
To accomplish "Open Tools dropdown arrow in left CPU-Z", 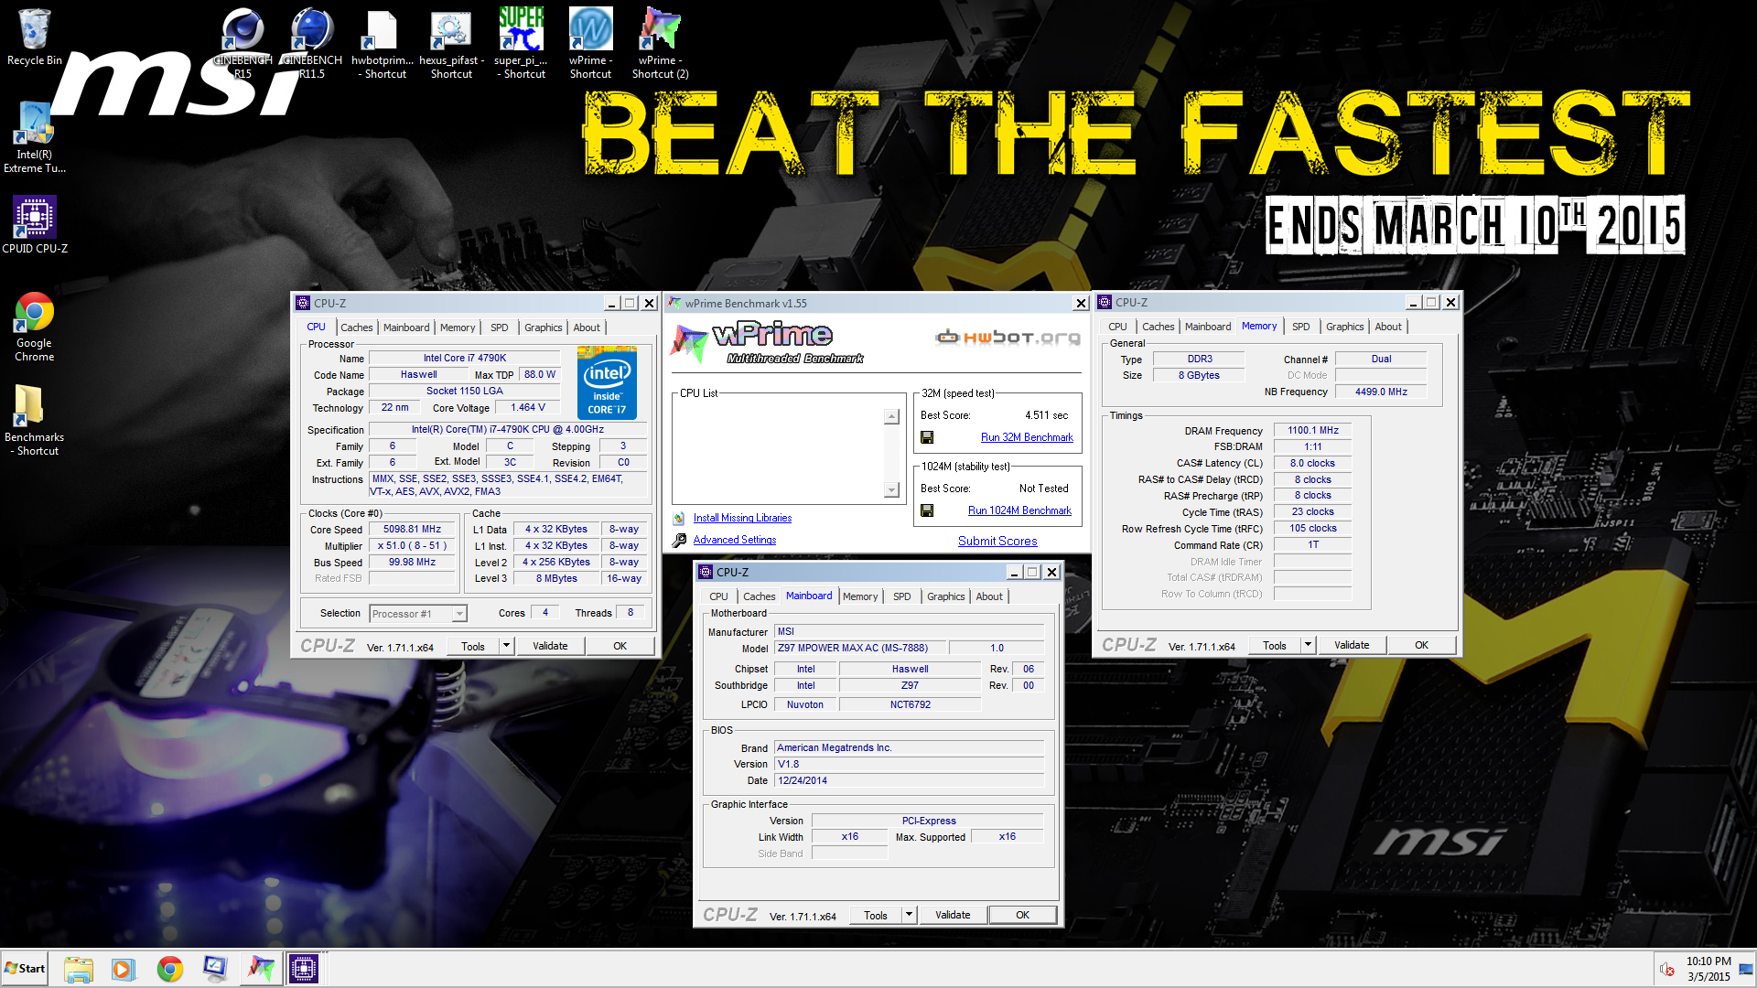I will click(x=506, y=646).
